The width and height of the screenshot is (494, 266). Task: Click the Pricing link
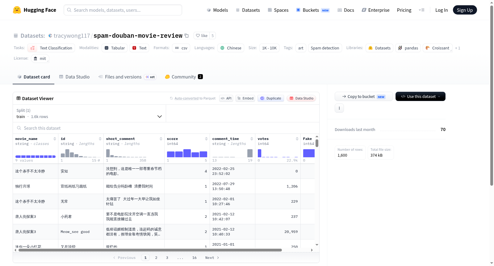(404, 10)
